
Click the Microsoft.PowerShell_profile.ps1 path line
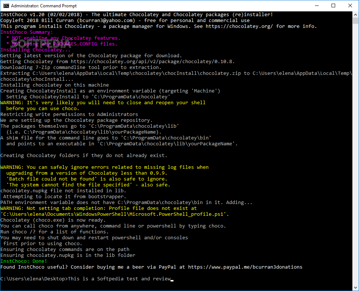tap(115, 214)
